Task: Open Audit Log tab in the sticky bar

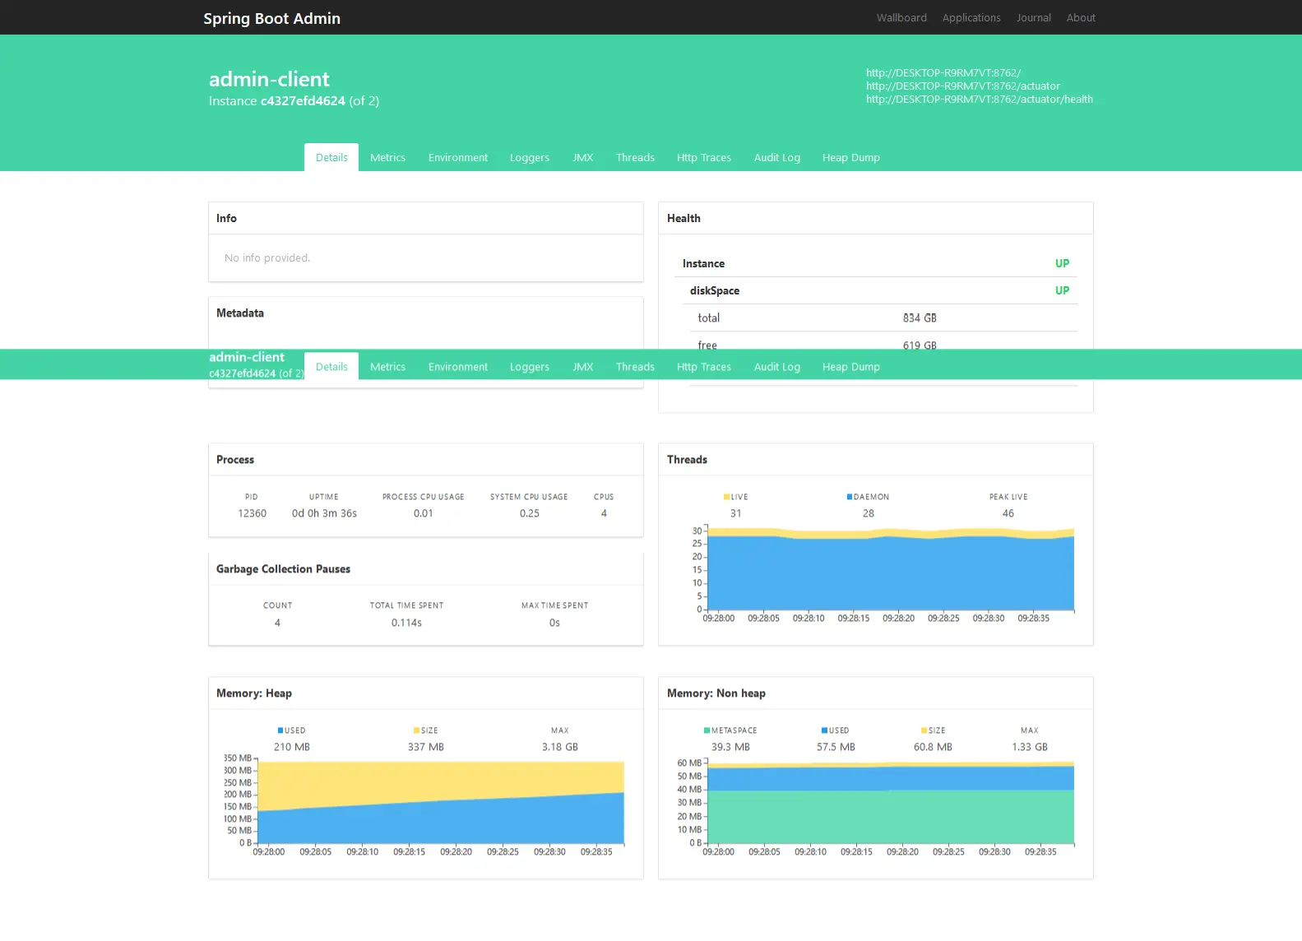Action: 777,366
